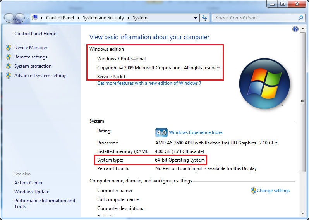The image size is (309, 220).
Task: Click No Pen or Touch Input text
Action: 206,168
